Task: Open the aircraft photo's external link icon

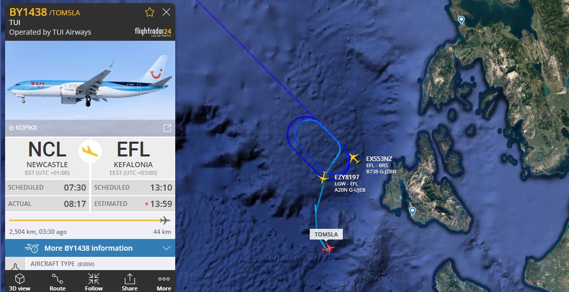Action: tap(167, 128)
